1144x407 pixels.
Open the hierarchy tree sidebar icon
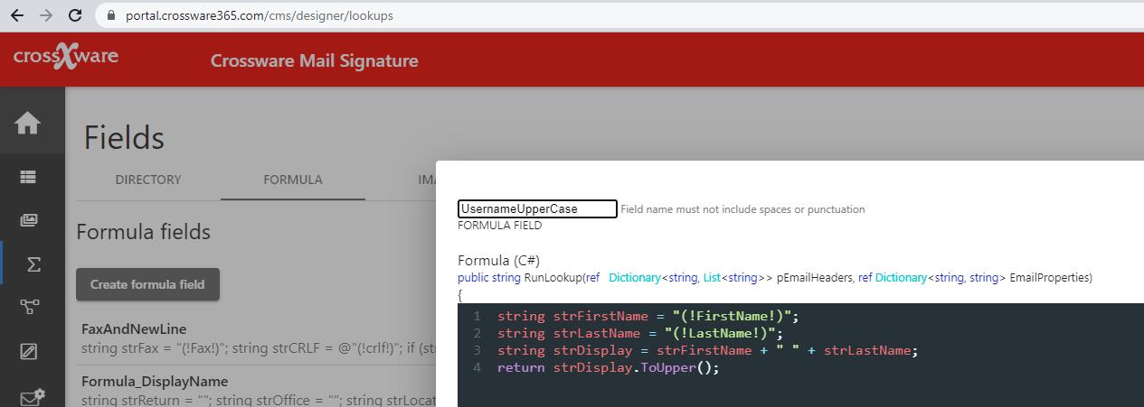(28, 307)
